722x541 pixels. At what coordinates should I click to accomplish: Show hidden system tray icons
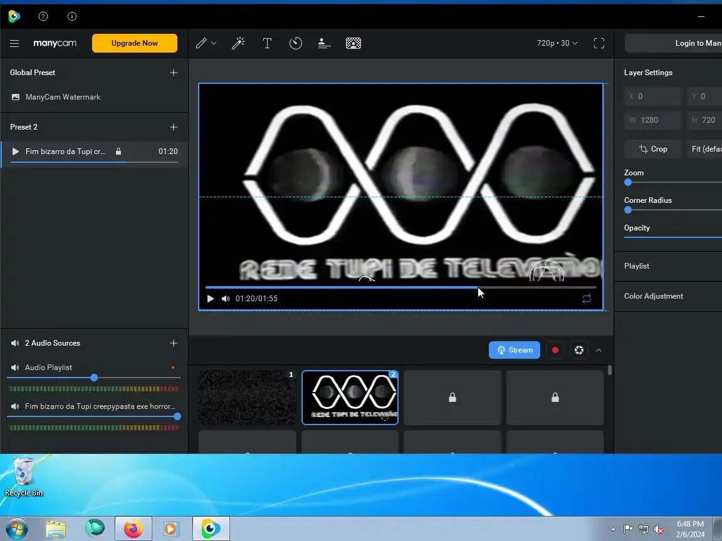point(613,530)
